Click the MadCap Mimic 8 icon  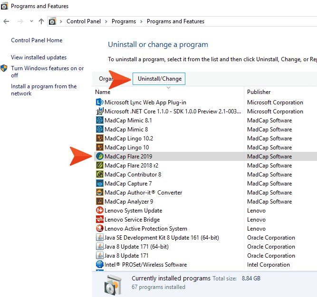(99, 130)
